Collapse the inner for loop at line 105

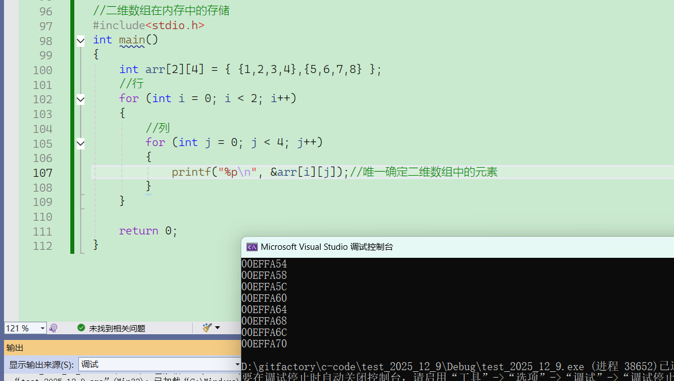[81, 144]
